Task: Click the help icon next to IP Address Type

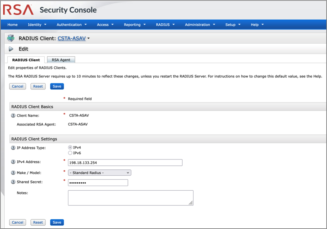Action: point(13,148)
